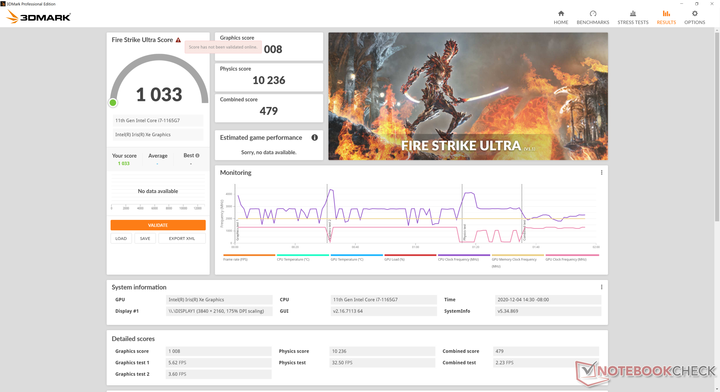Open the Benchmarks section
This screenshot has width=720, height=392.
click(592, 17)
